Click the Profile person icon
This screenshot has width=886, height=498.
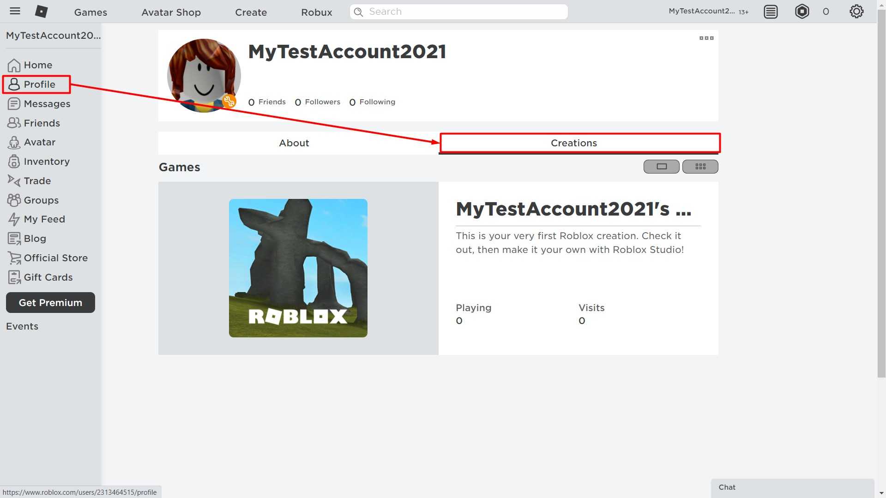[x=14, y=84]
